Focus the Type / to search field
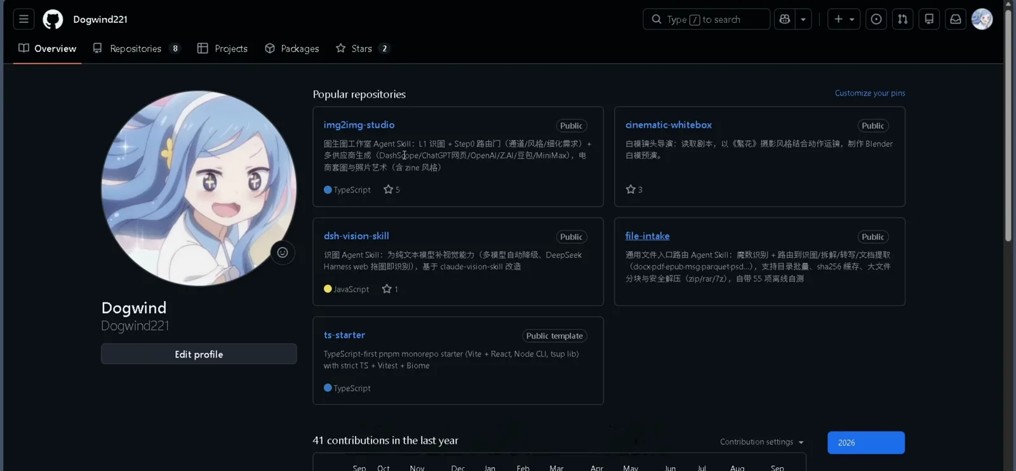Viewport: 1016px width, 471px height. pyautogui.click(x=706, y=19)
